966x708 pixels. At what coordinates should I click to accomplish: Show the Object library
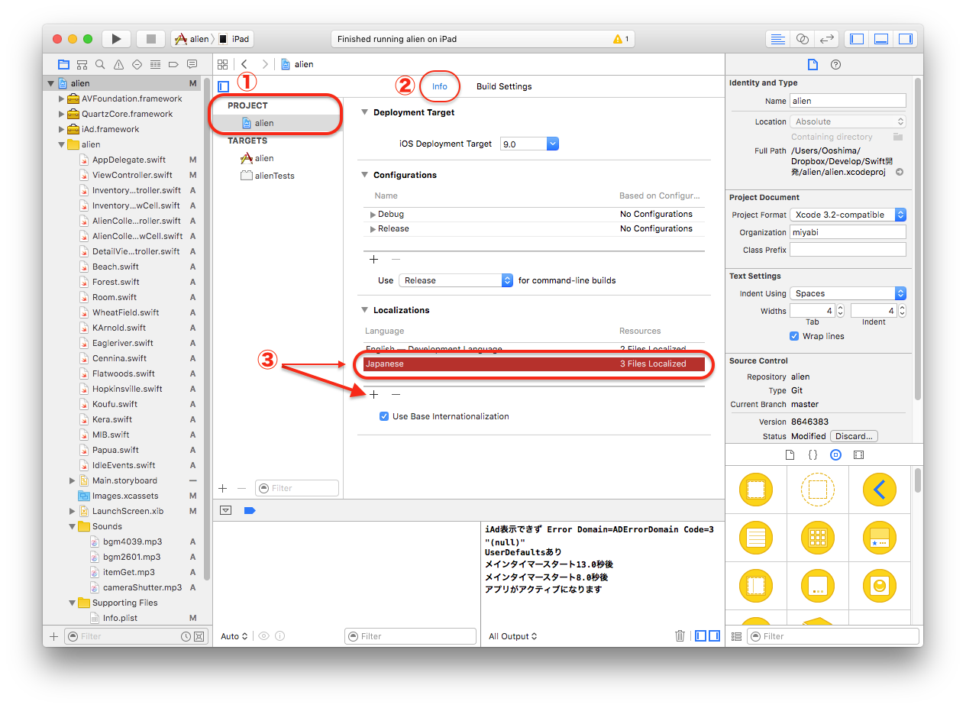click(x=835, y=454)
